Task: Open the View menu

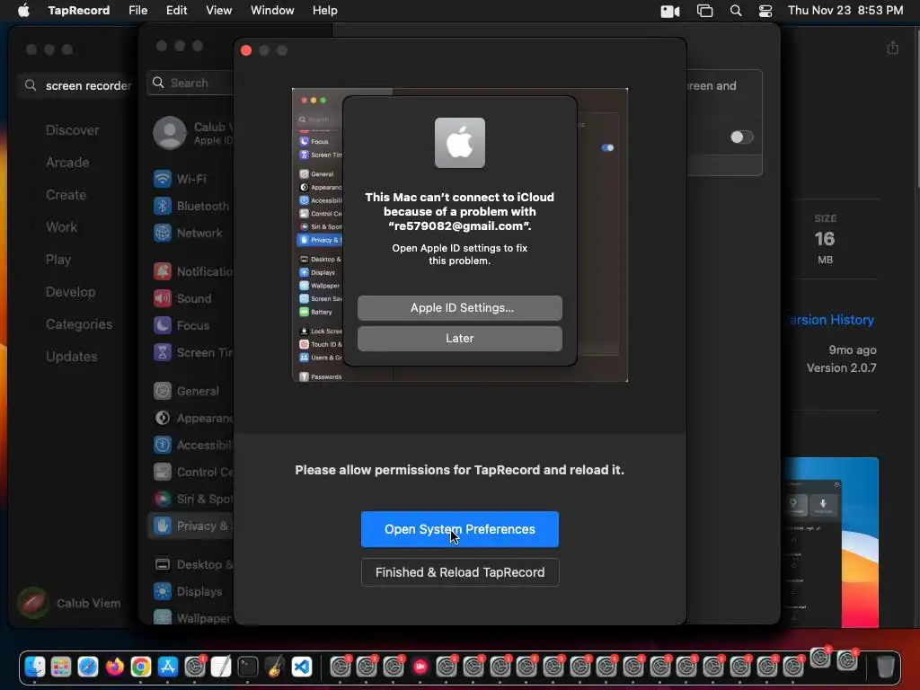Action: (x=218, y=11)
